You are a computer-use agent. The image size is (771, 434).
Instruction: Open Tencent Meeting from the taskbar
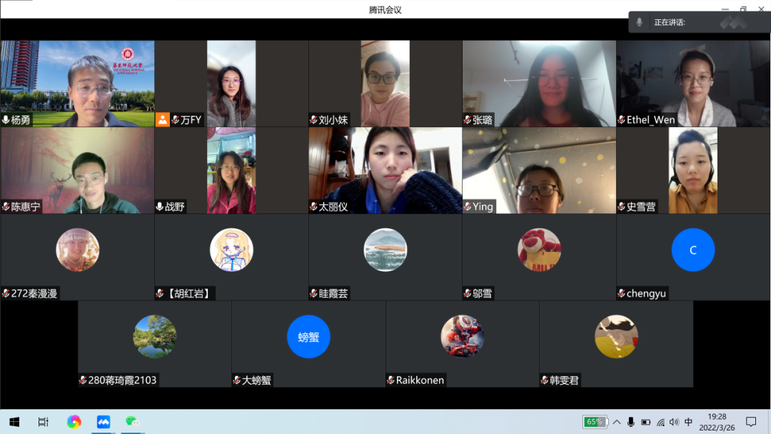tap(104, 422)
